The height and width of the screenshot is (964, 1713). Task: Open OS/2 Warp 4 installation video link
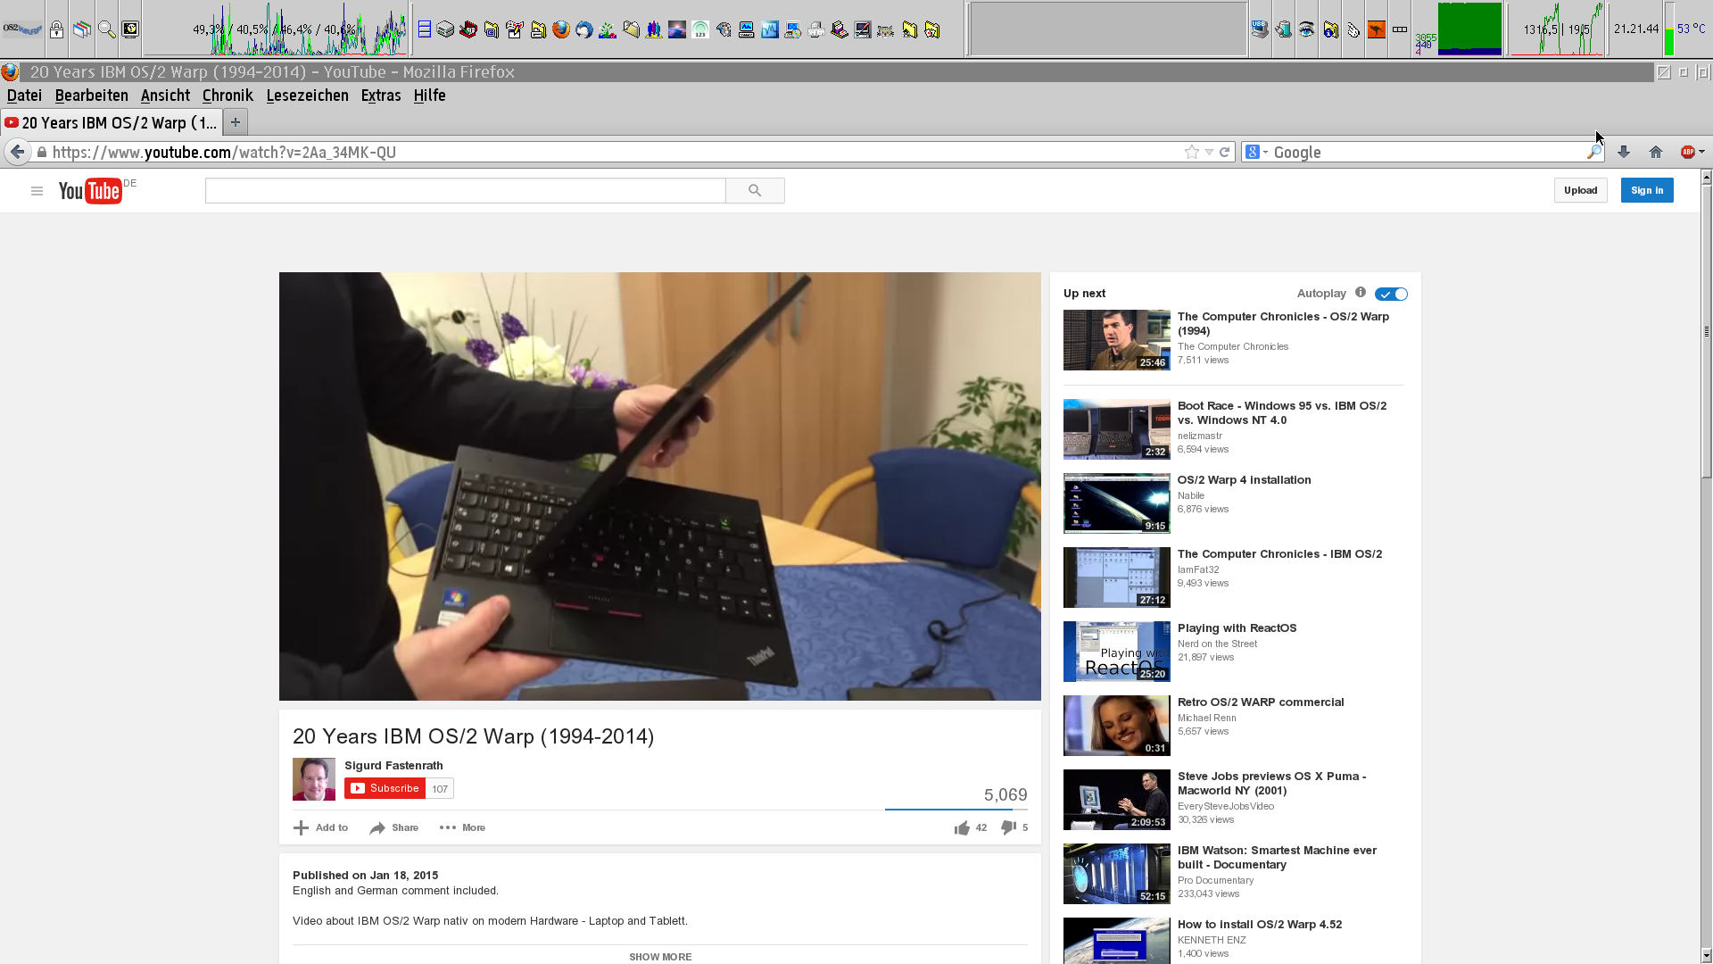(x=1244, y=479)
